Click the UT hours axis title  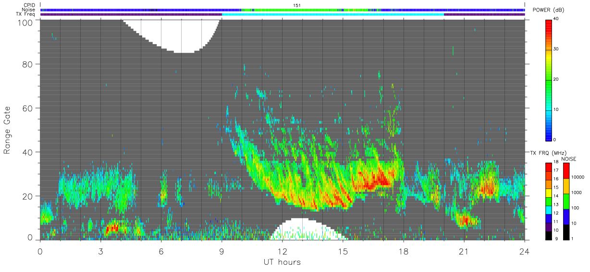coord(282,262)
